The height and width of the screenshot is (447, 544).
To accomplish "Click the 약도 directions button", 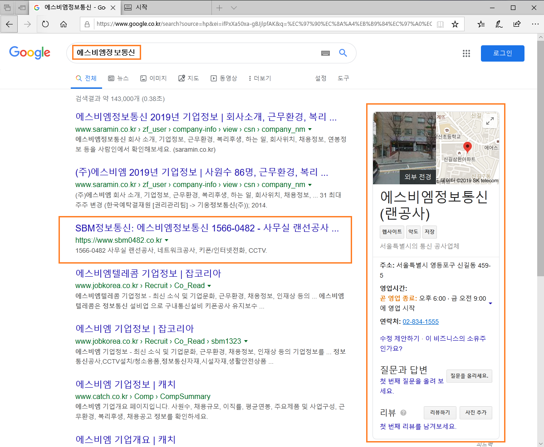I will [413, 231].
